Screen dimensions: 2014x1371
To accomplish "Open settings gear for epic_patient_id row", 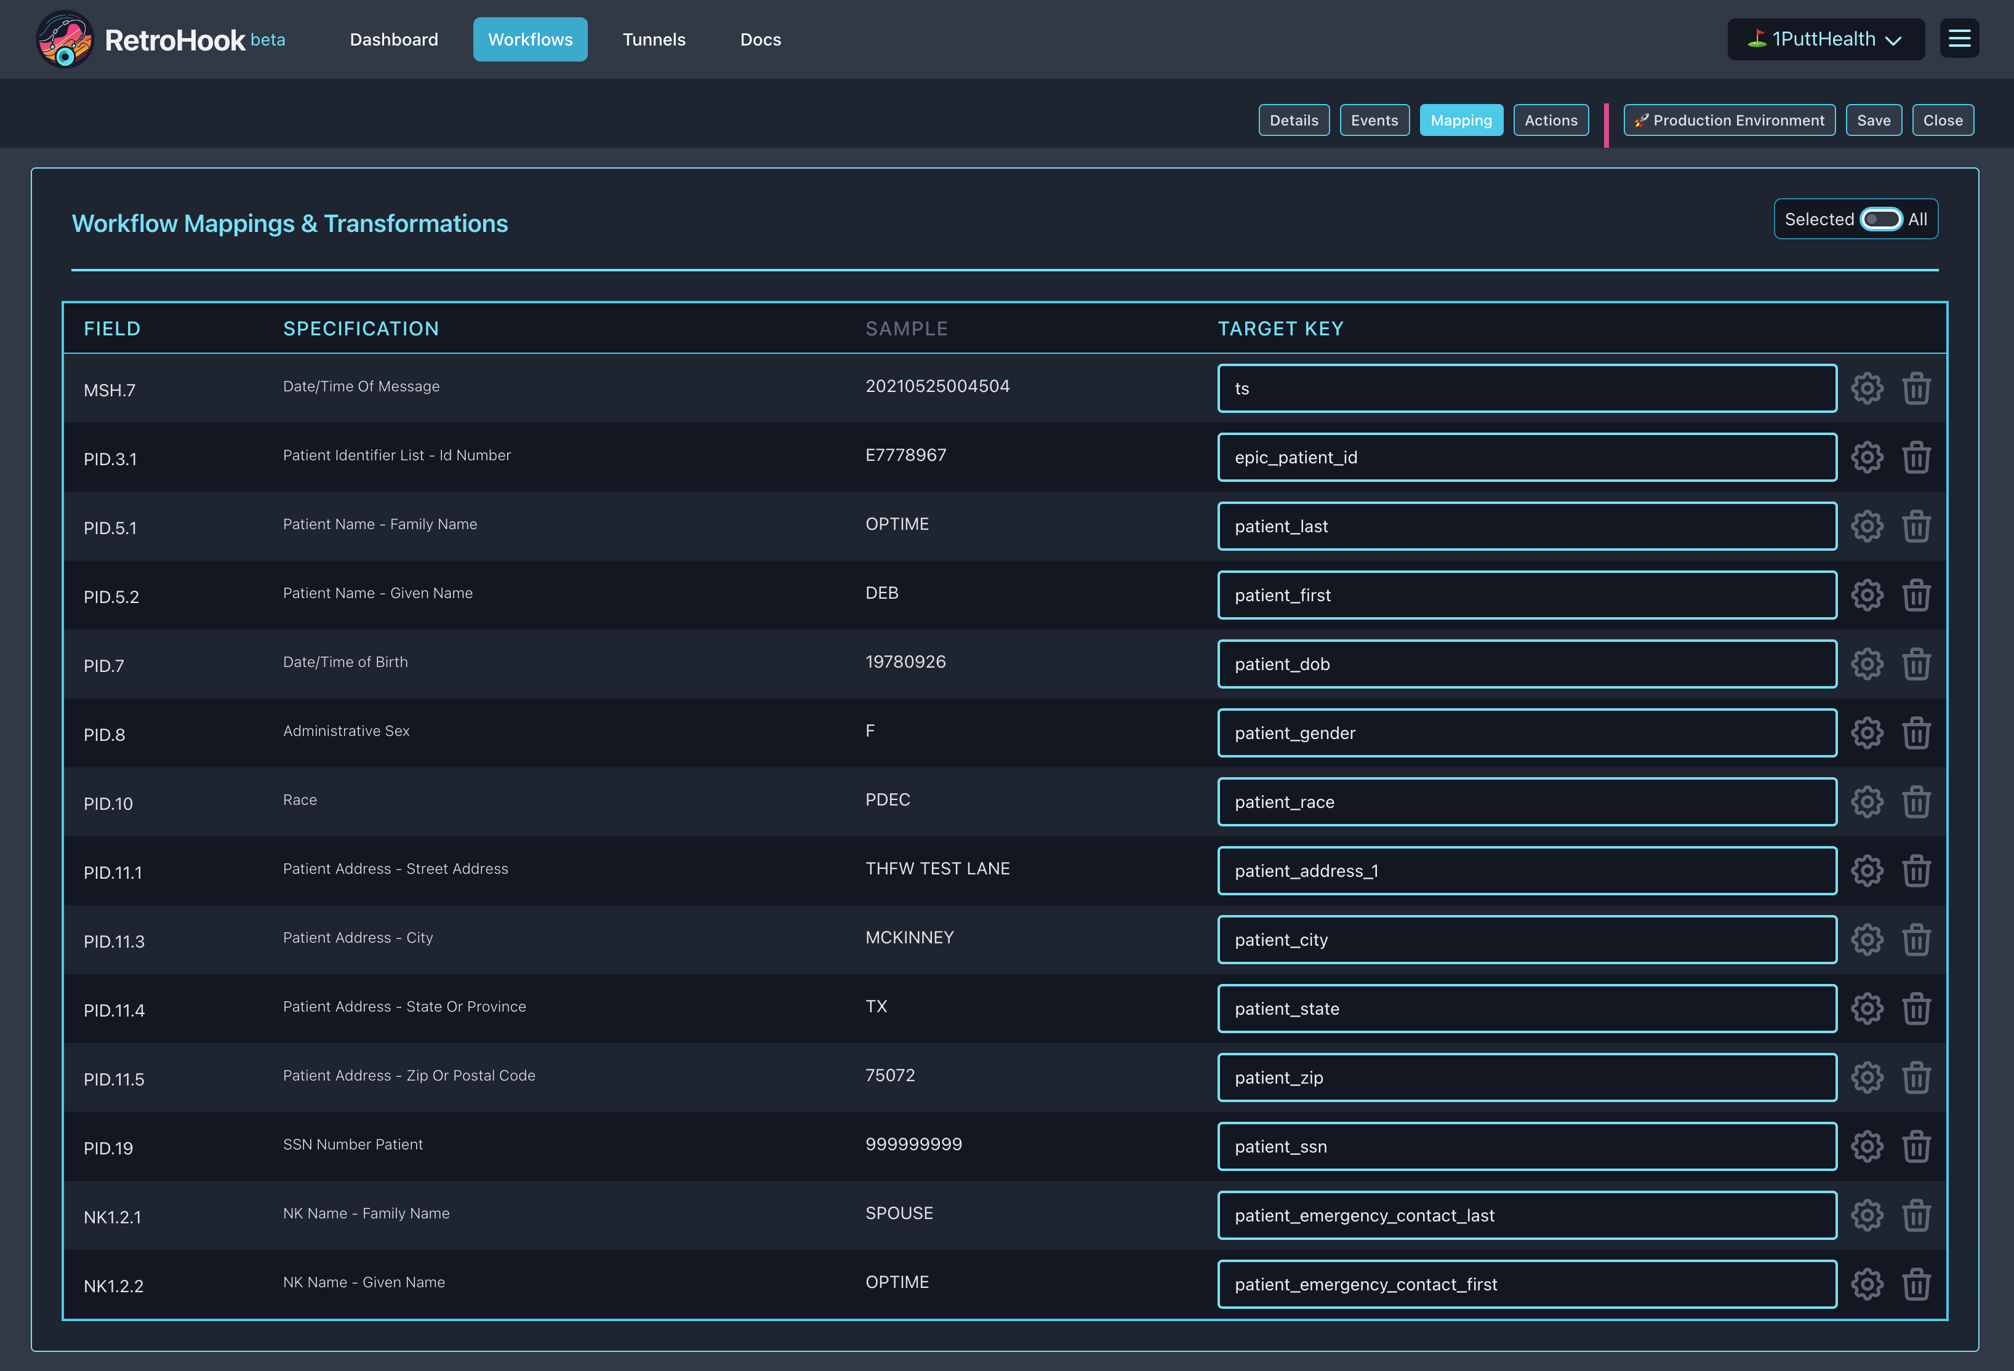I will point(1867,458).
